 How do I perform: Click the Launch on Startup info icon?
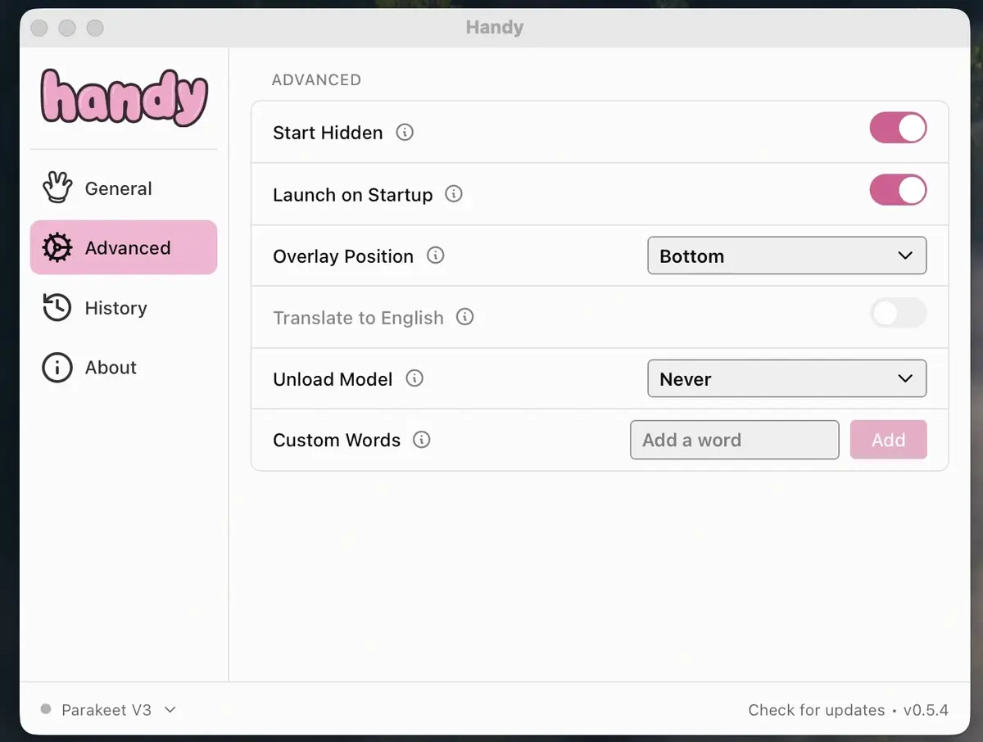(x=454, y=195)
